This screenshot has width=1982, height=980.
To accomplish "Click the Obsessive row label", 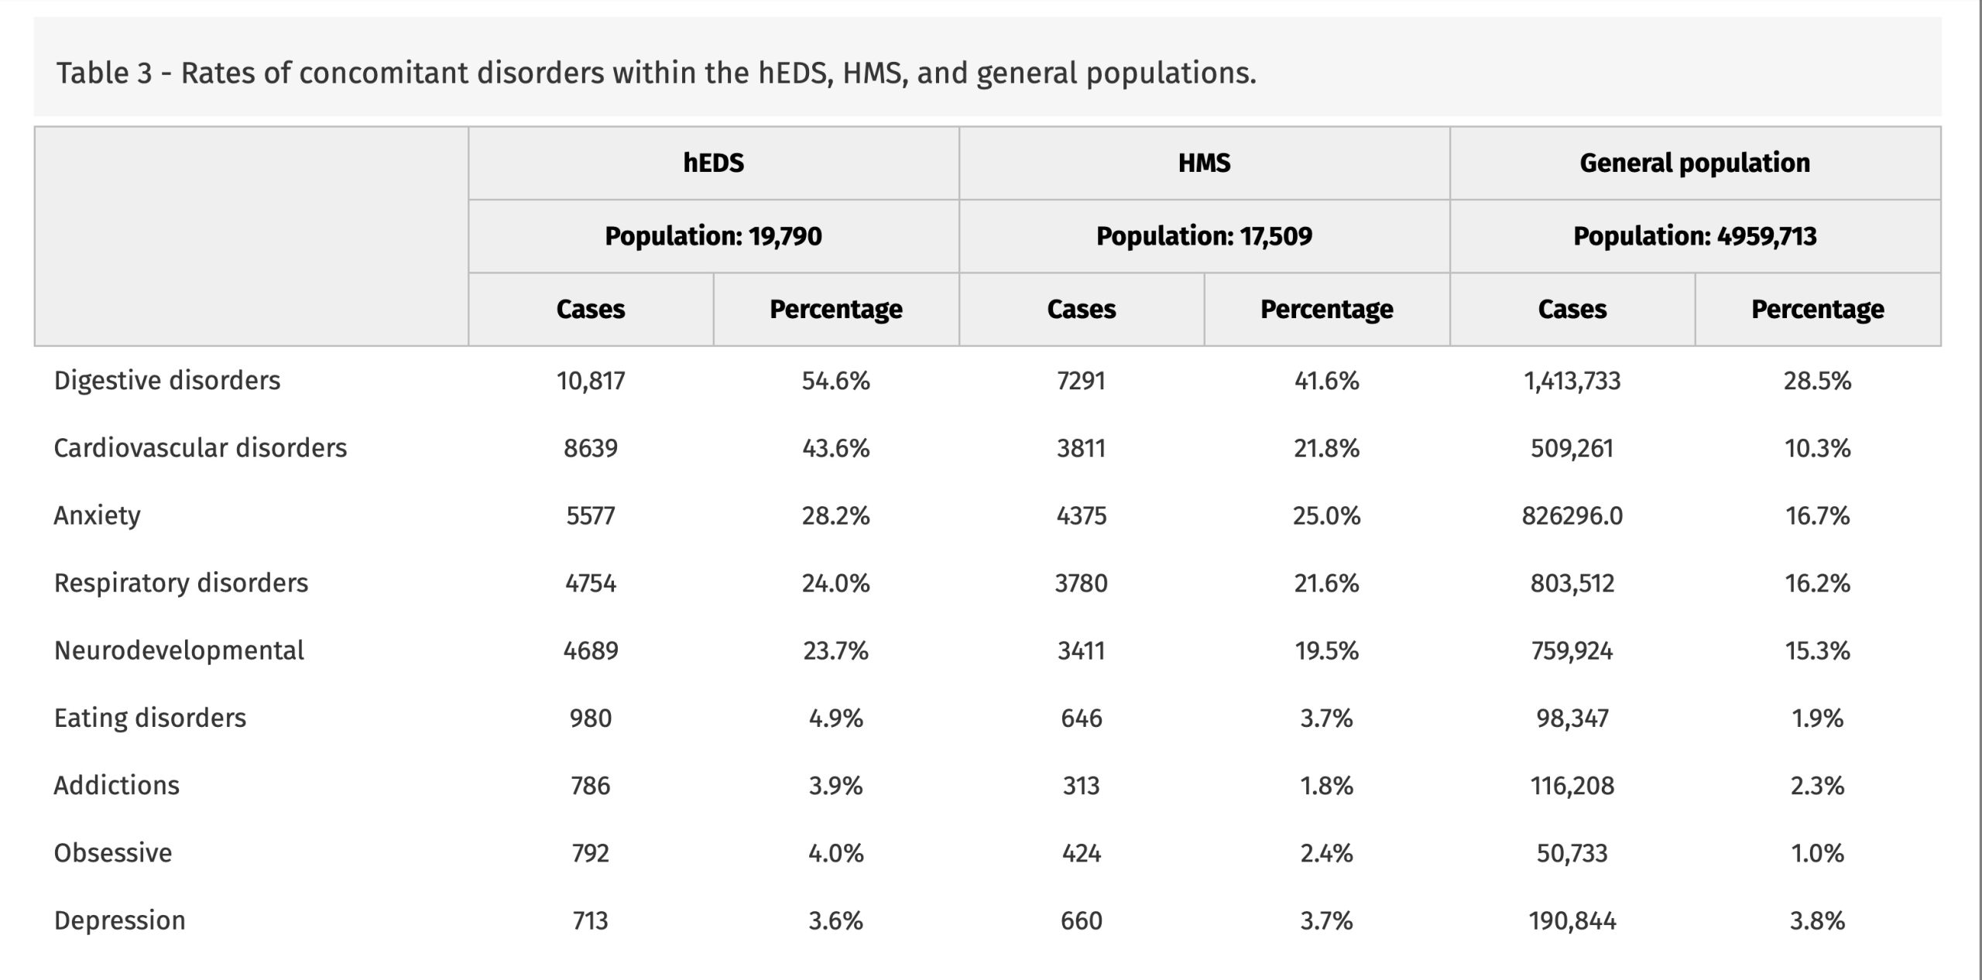I will pyautogui.click(x=113, y=853).
